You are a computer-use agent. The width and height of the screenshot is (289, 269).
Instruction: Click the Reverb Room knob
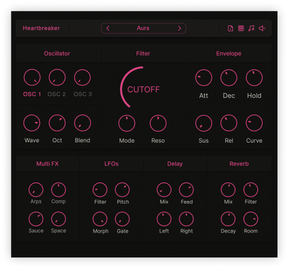pyautogui.click(x=251, y=219)
